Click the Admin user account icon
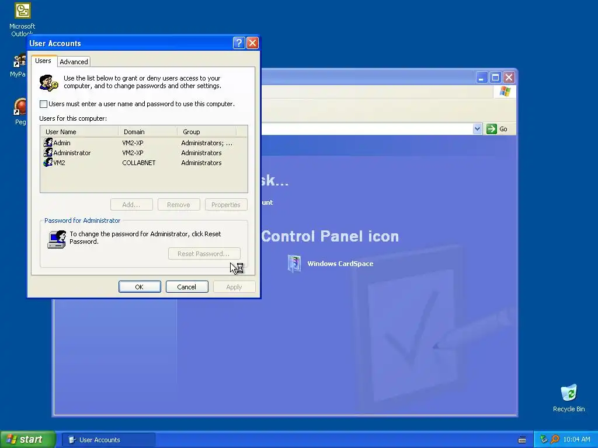 48,142
